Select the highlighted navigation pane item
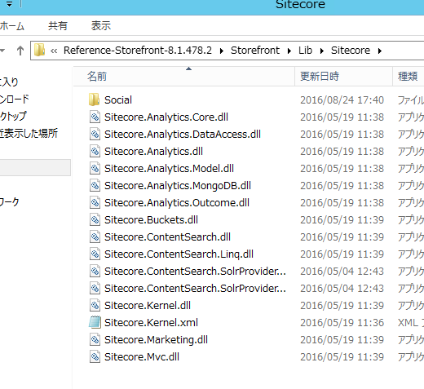424x389 pixels. tap(35, 167)
